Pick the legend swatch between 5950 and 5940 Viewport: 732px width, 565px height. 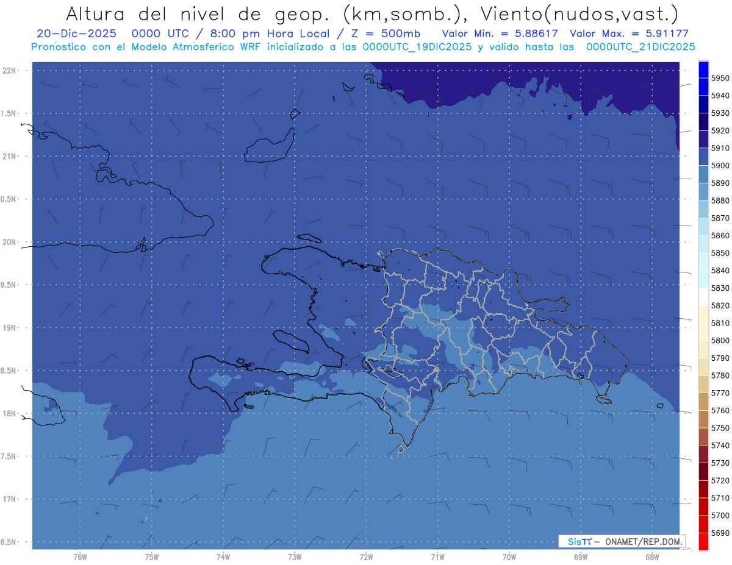point(703,87)
